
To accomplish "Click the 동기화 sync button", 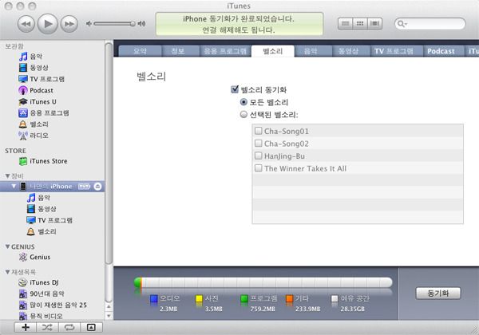I will [x=438, y=294].
